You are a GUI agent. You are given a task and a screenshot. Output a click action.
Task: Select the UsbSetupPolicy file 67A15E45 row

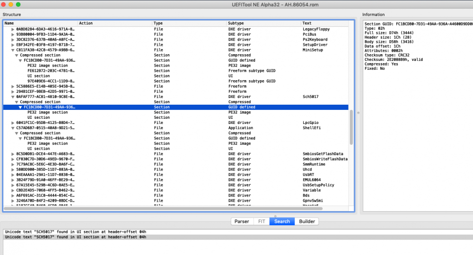click(175, 185)
